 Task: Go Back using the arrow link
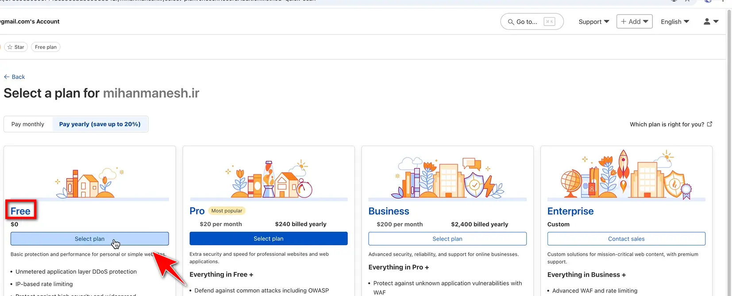coord(14,77)
